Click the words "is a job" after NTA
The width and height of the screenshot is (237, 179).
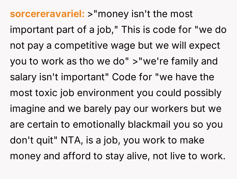[x=102, y=141]
